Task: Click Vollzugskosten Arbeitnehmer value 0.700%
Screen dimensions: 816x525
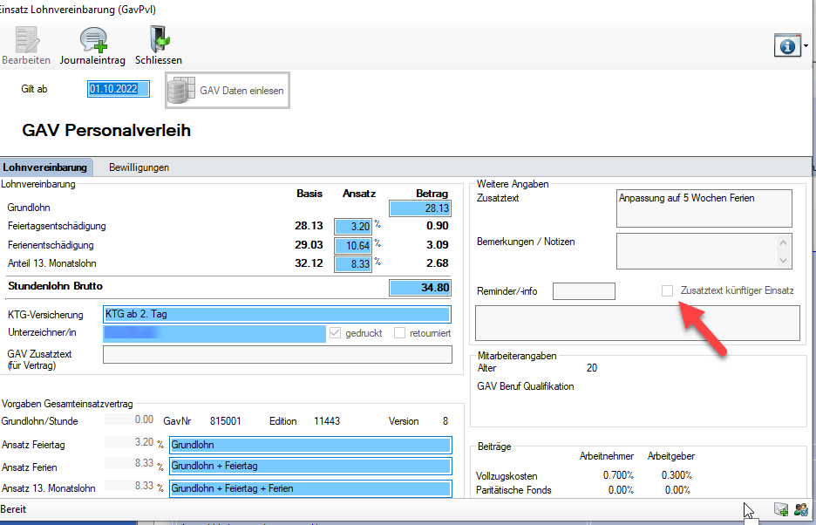Action: tap(618, 475)
